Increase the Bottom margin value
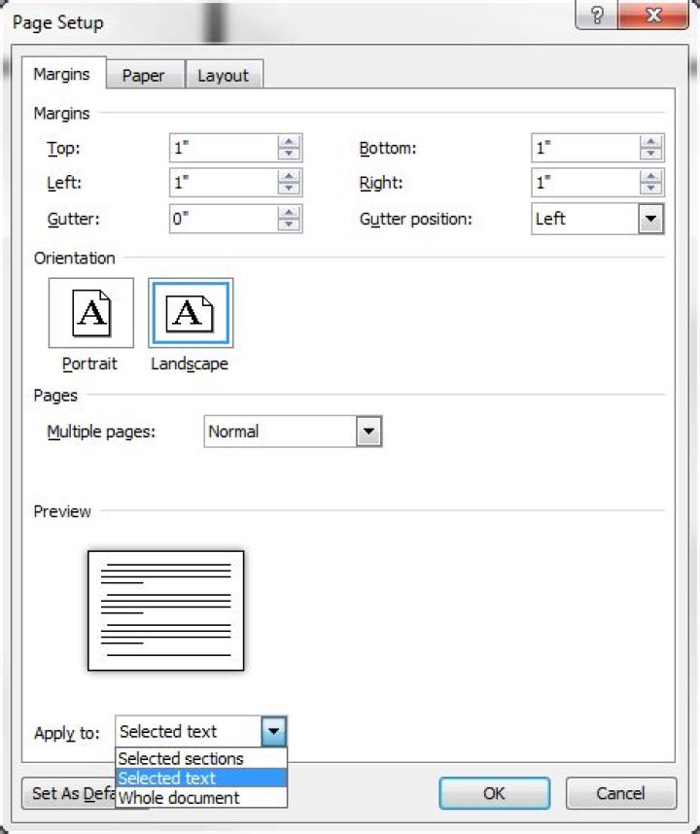Screen dimensions: 700x834 tap(650, 142)
